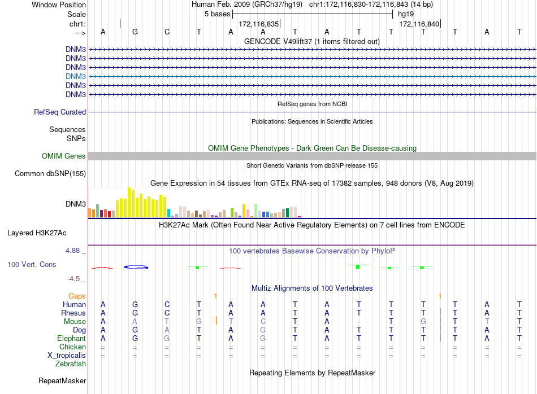This screenshot has width=537, height=394.
Task: Open the GENCODE V49lift37 track title
Action: pyautogui.click(x=312, y=41)
